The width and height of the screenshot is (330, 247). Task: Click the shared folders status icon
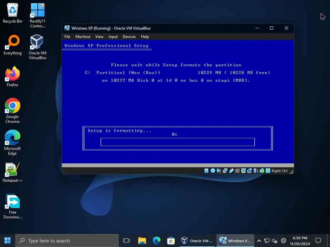(238, 171)
